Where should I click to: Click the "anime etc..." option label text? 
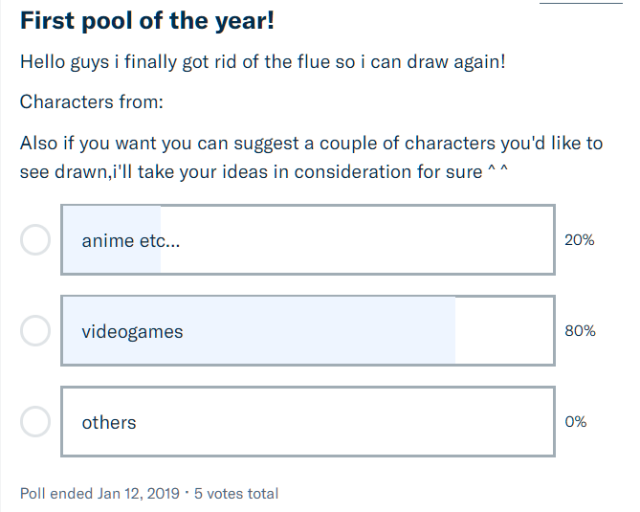pyautogui.click(x=131, y=240)
